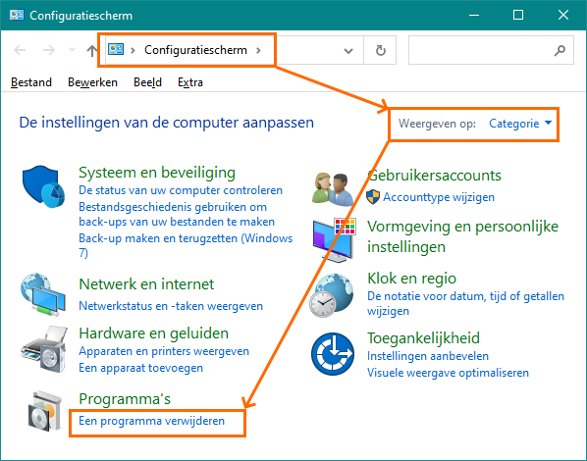Image resolution: width=587 pixels, height=461 pixels.
Task: Click the shield icon beside Accounttype wijzigen
Action: tap(372, 197)
